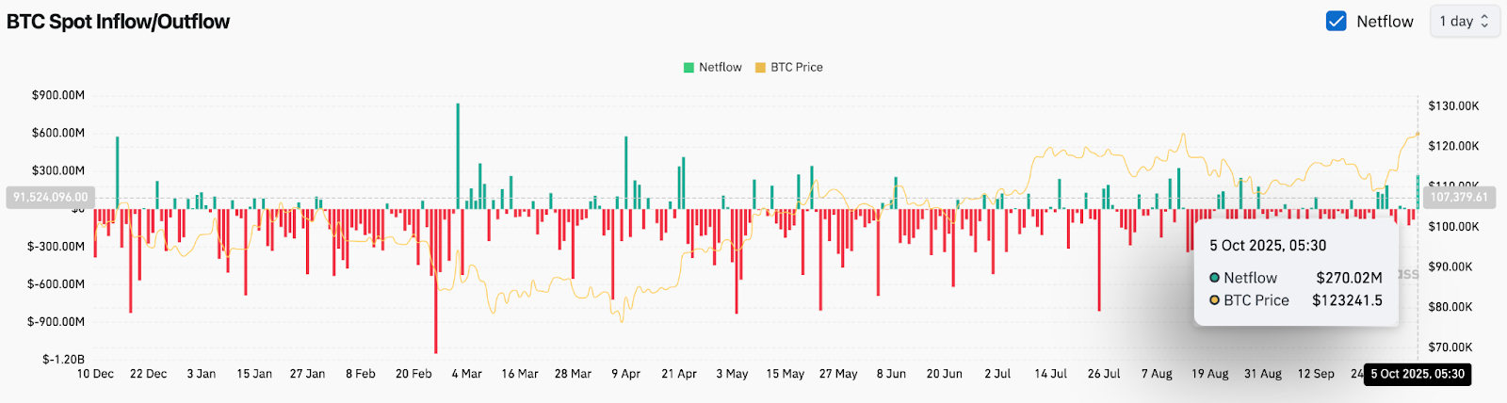Click the green Netflow legend swatch
This screenshot has height=403, width=1507.
pyautogui.click(x=689, y=68)
